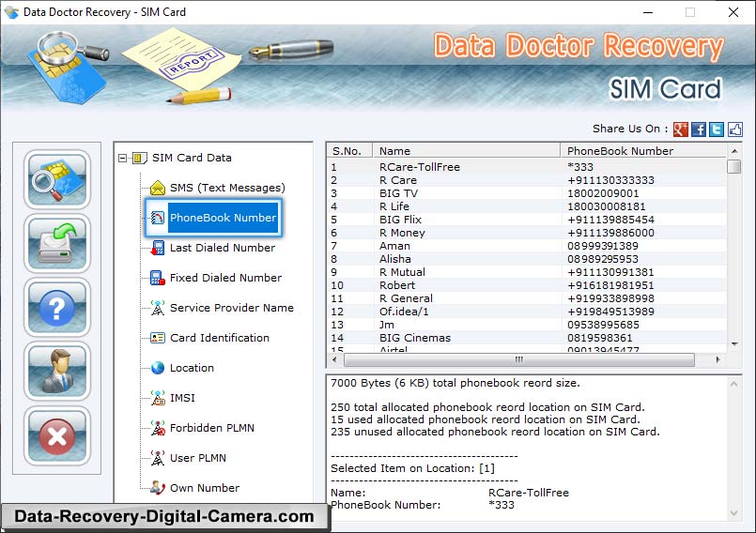Select the R General contact row
Viewport: 756px width, 533px height.
pyautogui.click(x=527, y=298)
